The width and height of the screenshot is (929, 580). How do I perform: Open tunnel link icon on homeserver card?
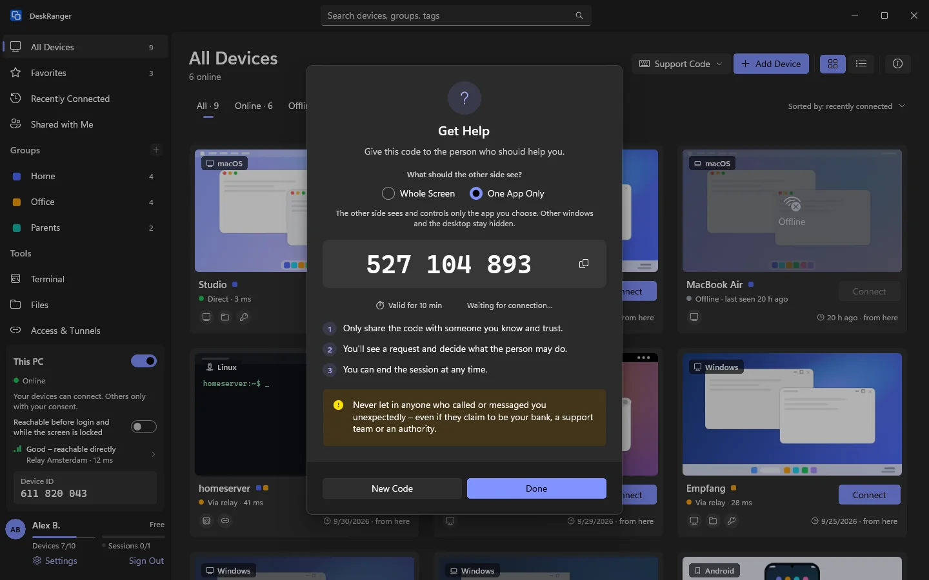(225, 521)
